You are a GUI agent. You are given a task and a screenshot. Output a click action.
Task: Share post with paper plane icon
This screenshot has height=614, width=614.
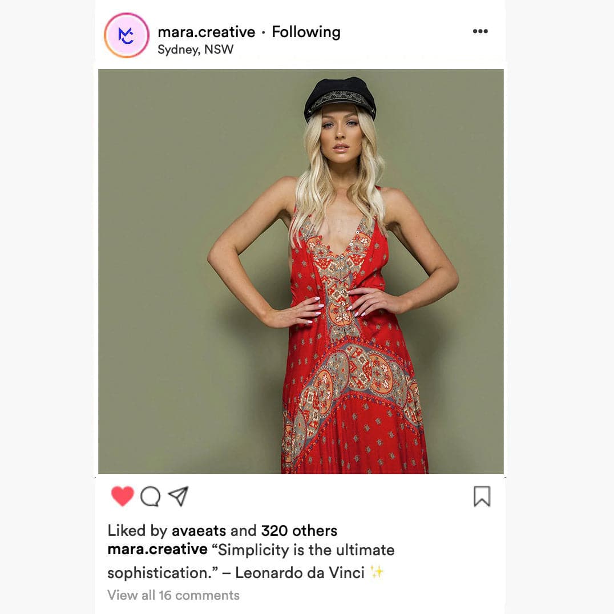pos(179,496)
